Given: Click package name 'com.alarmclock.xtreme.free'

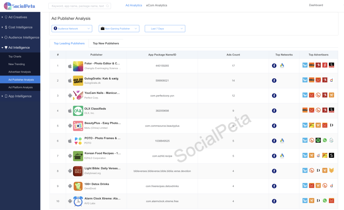Looking at the screenshot, I should pos(162,201).
